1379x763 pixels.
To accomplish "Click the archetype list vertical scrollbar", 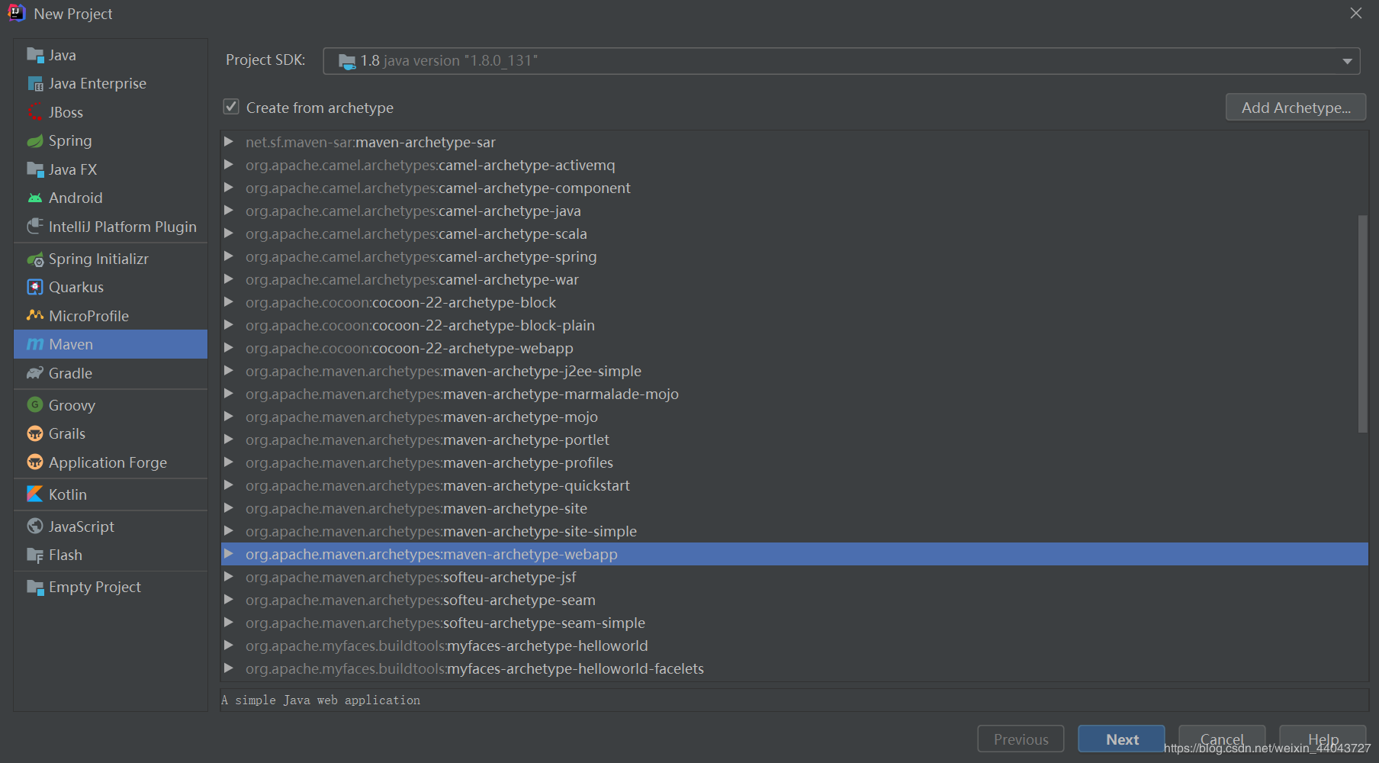I will tap(1362, 324).
